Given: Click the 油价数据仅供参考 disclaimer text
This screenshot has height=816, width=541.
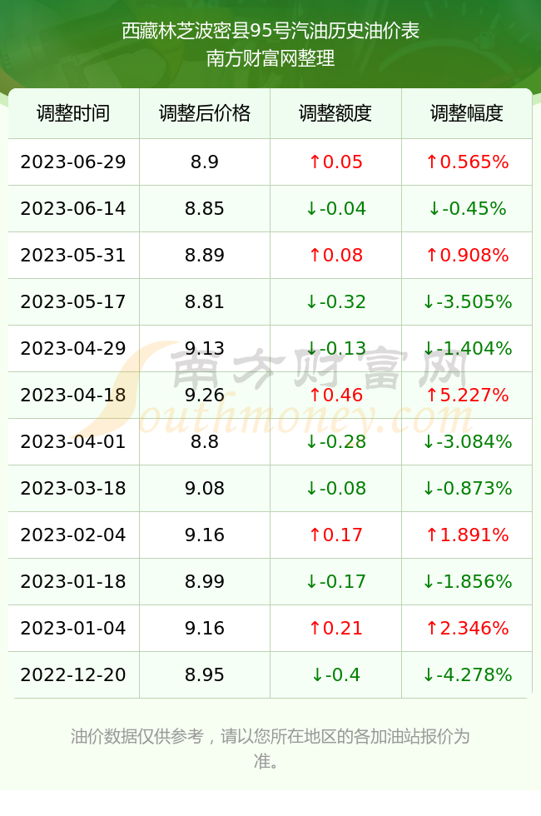Looking at the screenshot, I should tap(136, 736).
